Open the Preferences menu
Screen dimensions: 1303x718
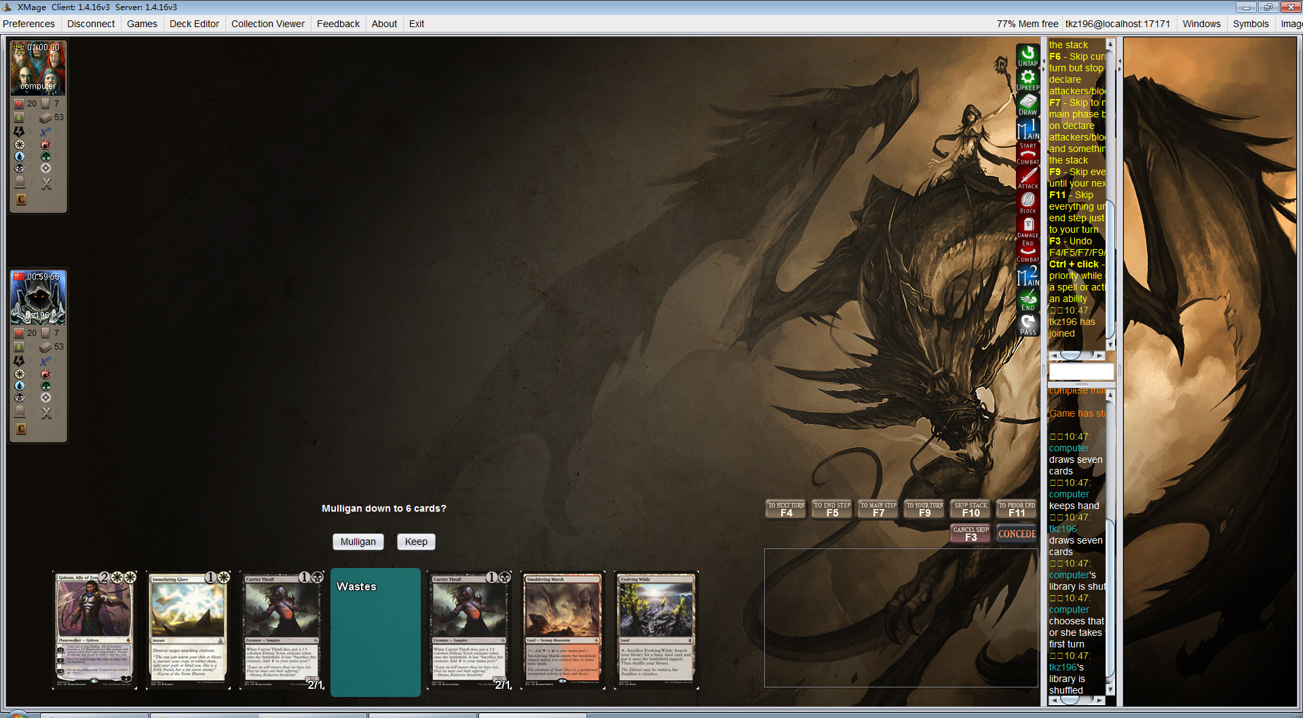point(29,24)
